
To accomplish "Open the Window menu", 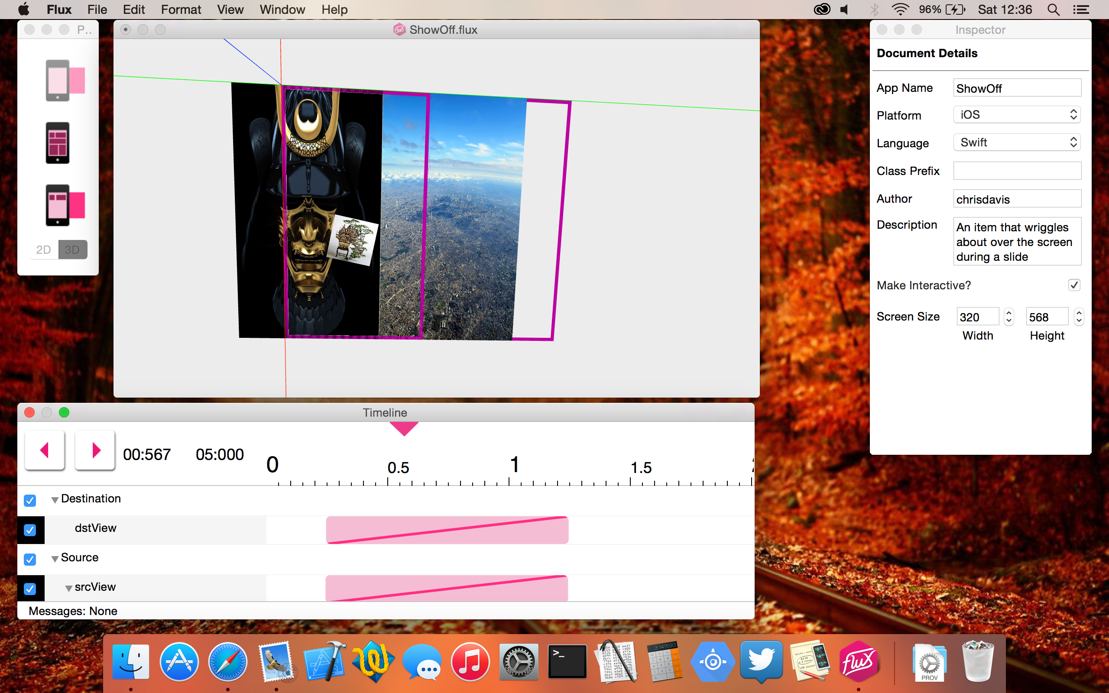I will [x=282, y=10].
